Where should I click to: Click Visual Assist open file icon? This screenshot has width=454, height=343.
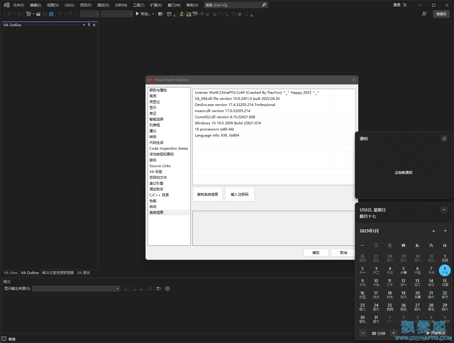point(189,14)
